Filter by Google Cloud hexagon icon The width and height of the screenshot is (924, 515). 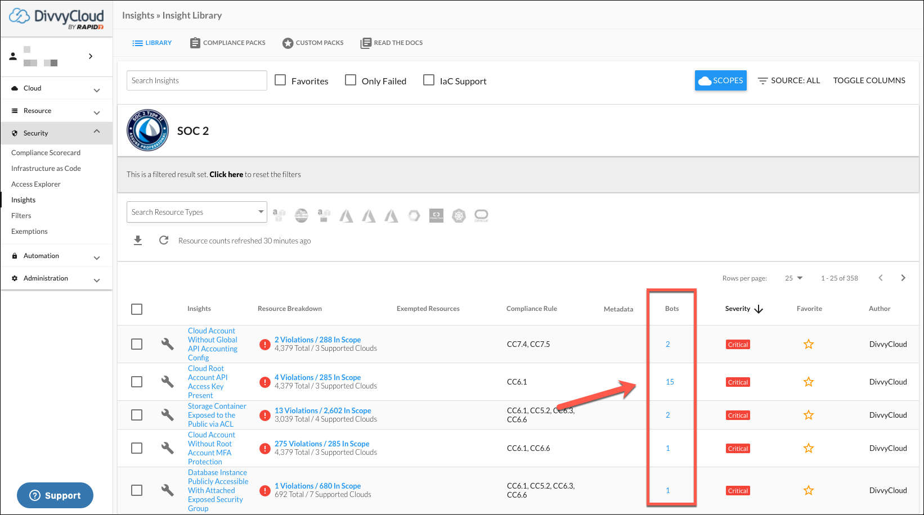(414, 215)
